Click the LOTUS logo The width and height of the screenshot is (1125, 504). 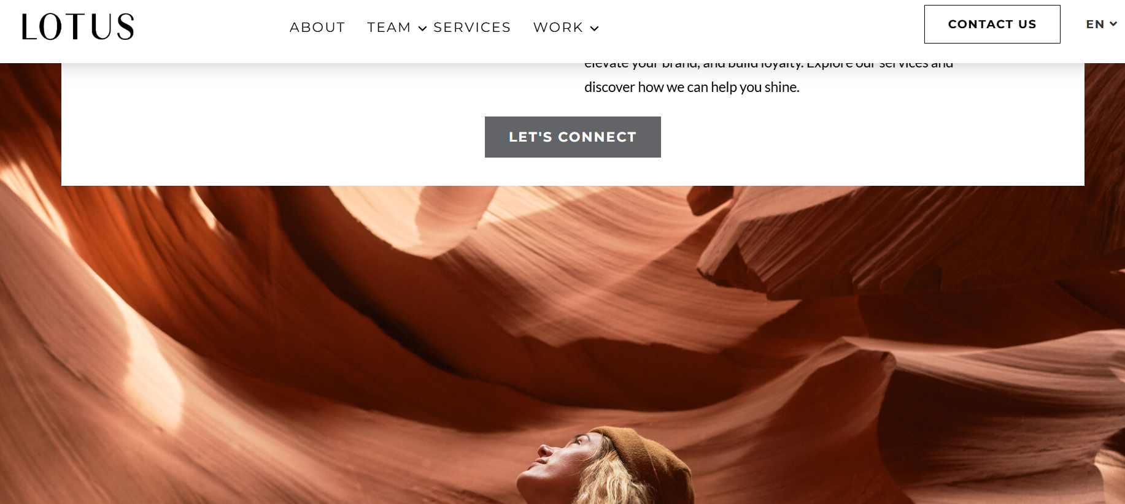tap(78, 27)
